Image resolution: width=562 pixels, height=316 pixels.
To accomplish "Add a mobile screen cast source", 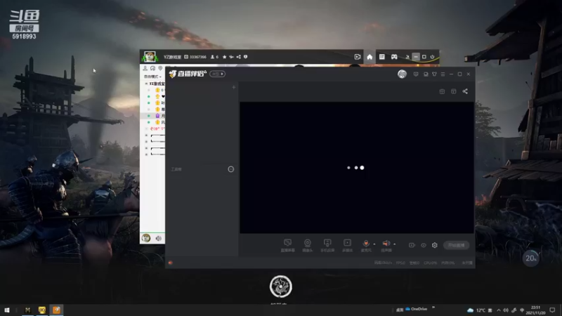I will tap(327, 245).
